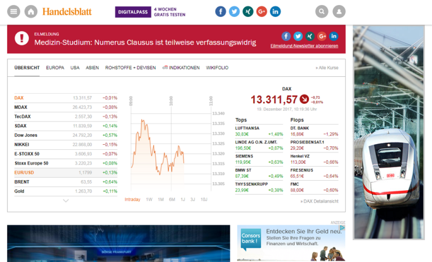Click '4 Wochen gratis testen' link
The width and height of the screenshot is (432, 262).
click(x=169, y=12)
